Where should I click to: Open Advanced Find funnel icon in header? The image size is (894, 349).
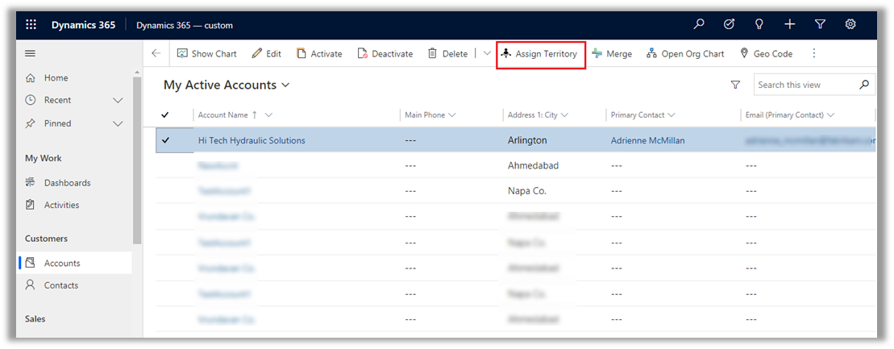(820, 25)
